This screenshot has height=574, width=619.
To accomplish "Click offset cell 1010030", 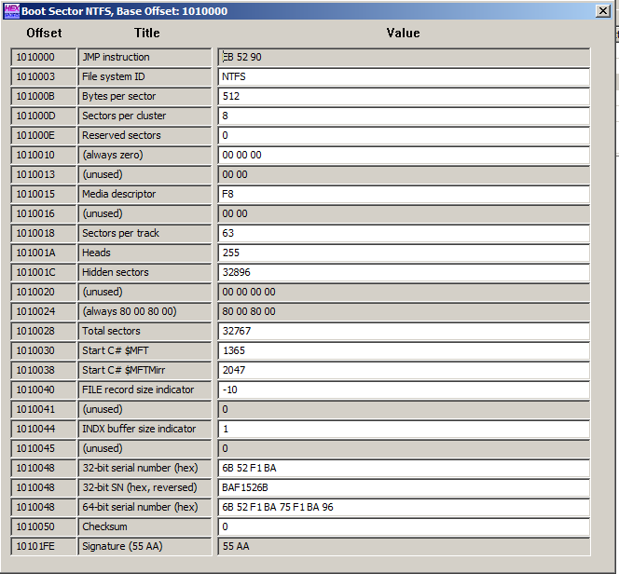I will pos(44,350).
